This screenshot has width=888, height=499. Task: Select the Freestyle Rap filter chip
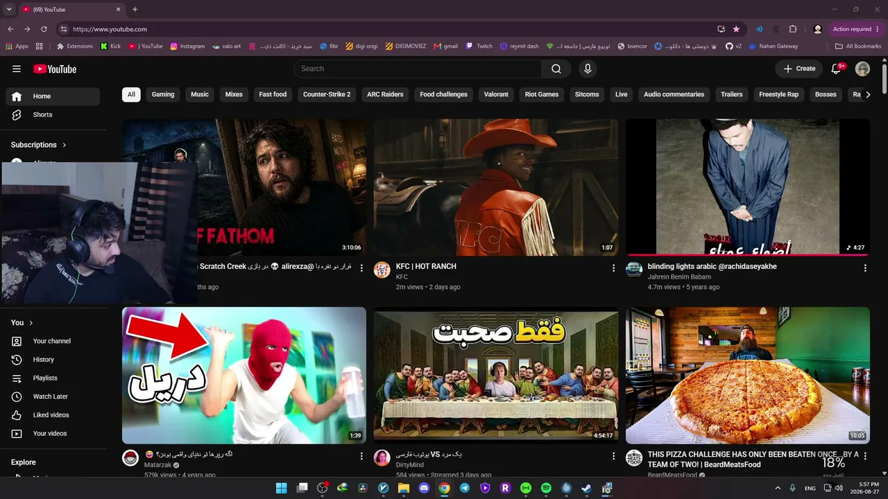[778, 94]
